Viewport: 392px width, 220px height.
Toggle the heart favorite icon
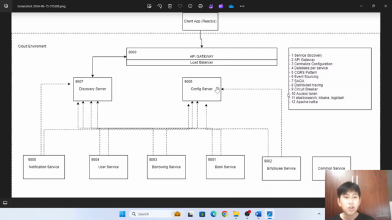coord(180,6)
